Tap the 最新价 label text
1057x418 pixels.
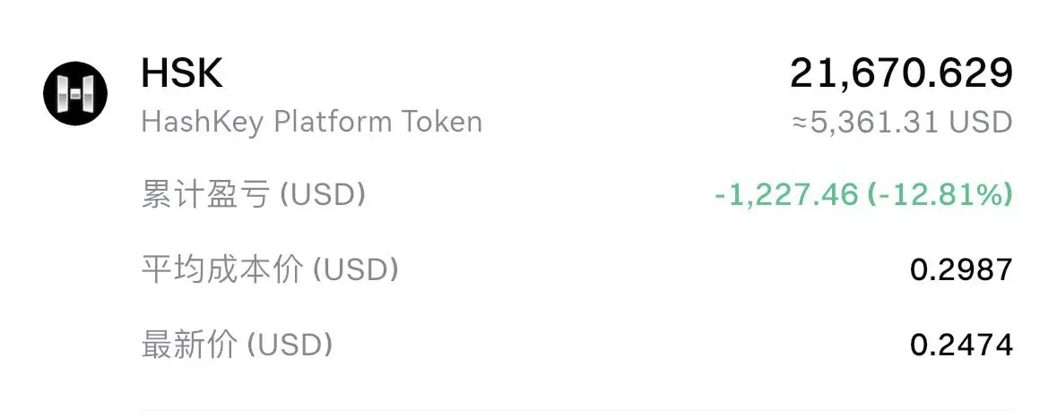pyautogui.click(x=189, y=345)
